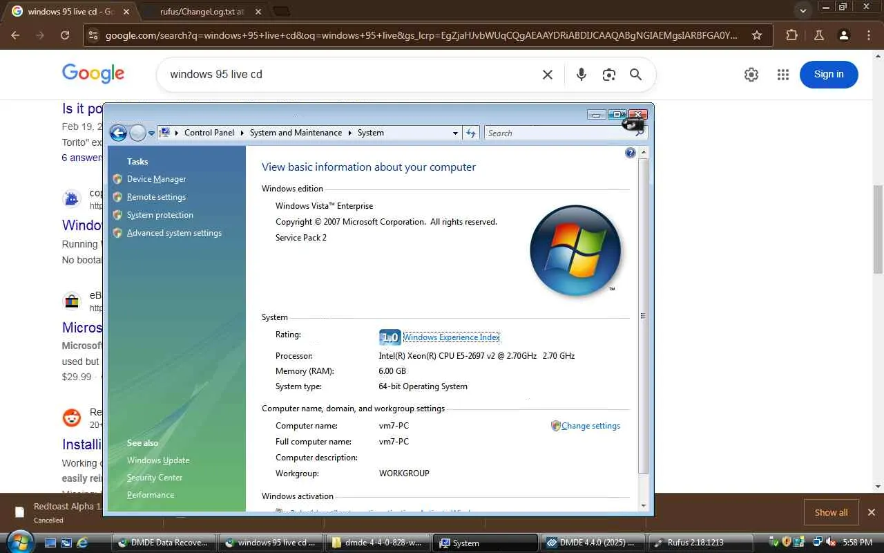Click the 5:58 PM taskbar clock
Screen dimensions: 884x553
tap(858, 543)
